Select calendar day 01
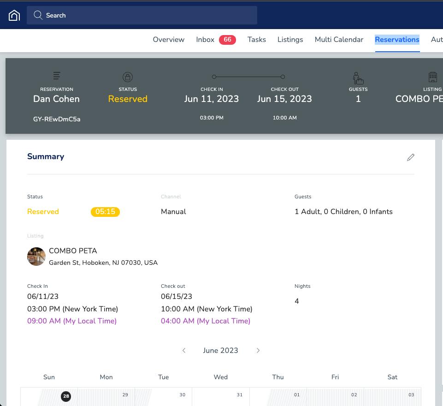The height and width of the screenshot is (406, 443). click(x=297, y=394)
